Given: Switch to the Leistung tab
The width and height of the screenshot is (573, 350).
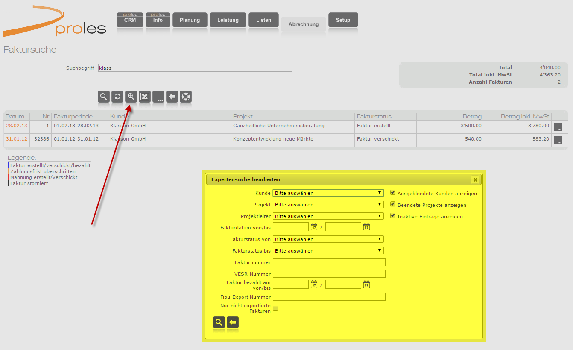Looking at the screenshot, I should 228,20.
